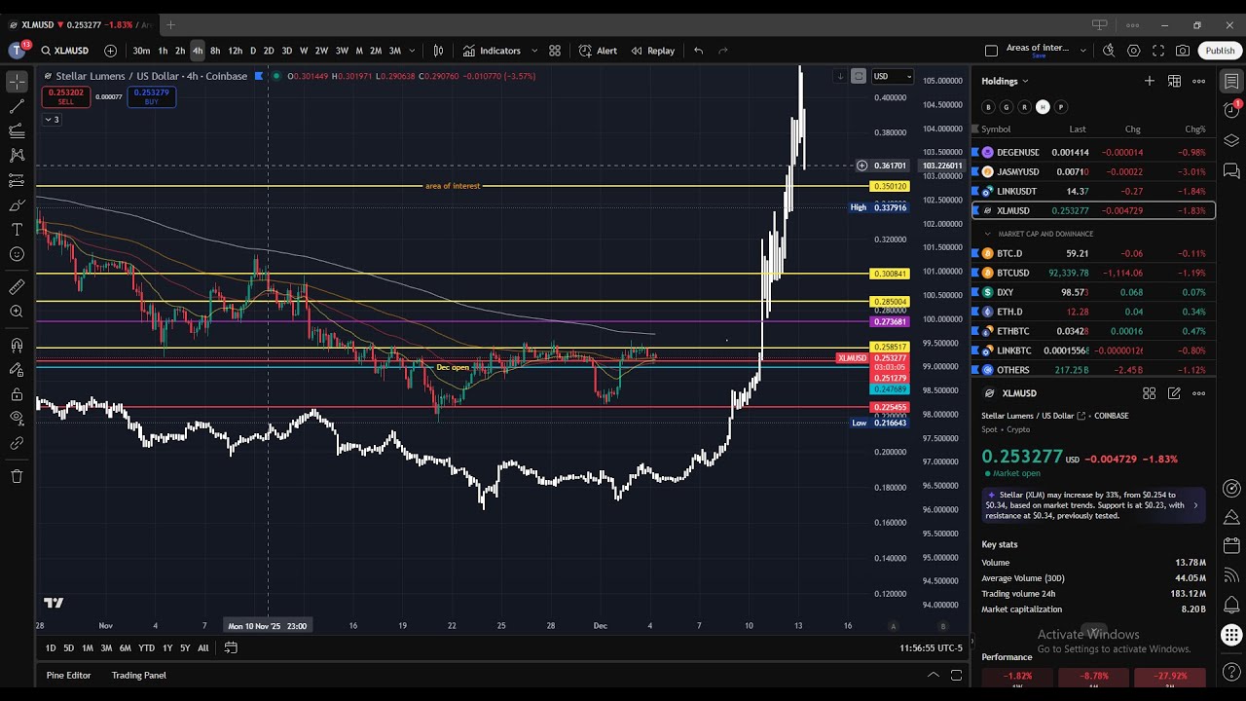Expand the 3 hidden indicators legend
This screenshot has width=1246, height=701.
[52, 120]
